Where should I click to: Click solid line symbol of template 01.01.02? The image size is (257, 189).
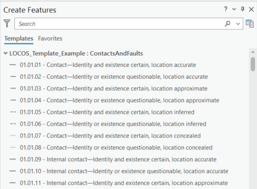[x=13, y=76]
